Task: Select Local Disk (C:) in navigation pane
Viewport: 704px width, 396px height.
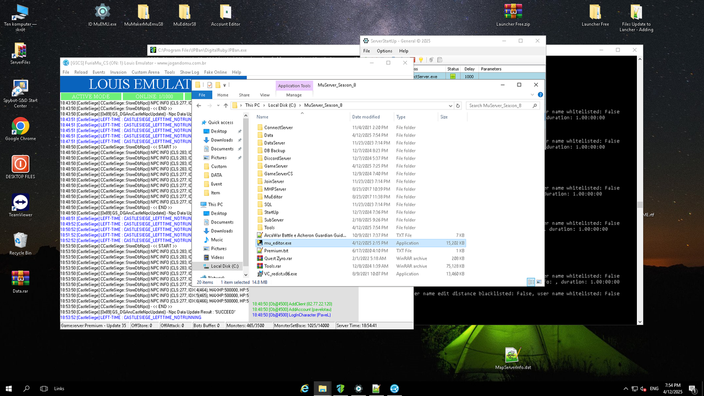Action: (x=220, y=266)
